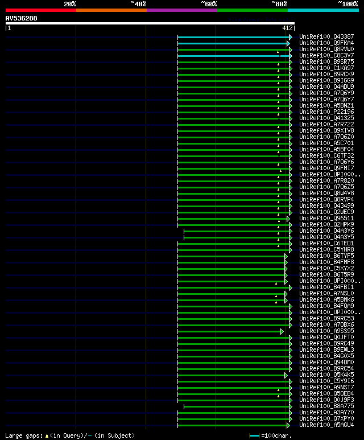This screenshot has height=440, width=364.
Task: Select hit label UniRef100_A7Q6Y9
Action: pos(326,93)
